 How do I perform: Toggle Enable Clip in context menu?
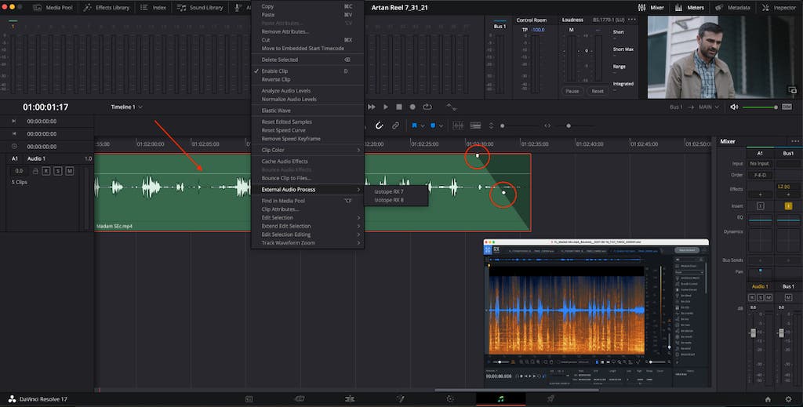(274, 71)
